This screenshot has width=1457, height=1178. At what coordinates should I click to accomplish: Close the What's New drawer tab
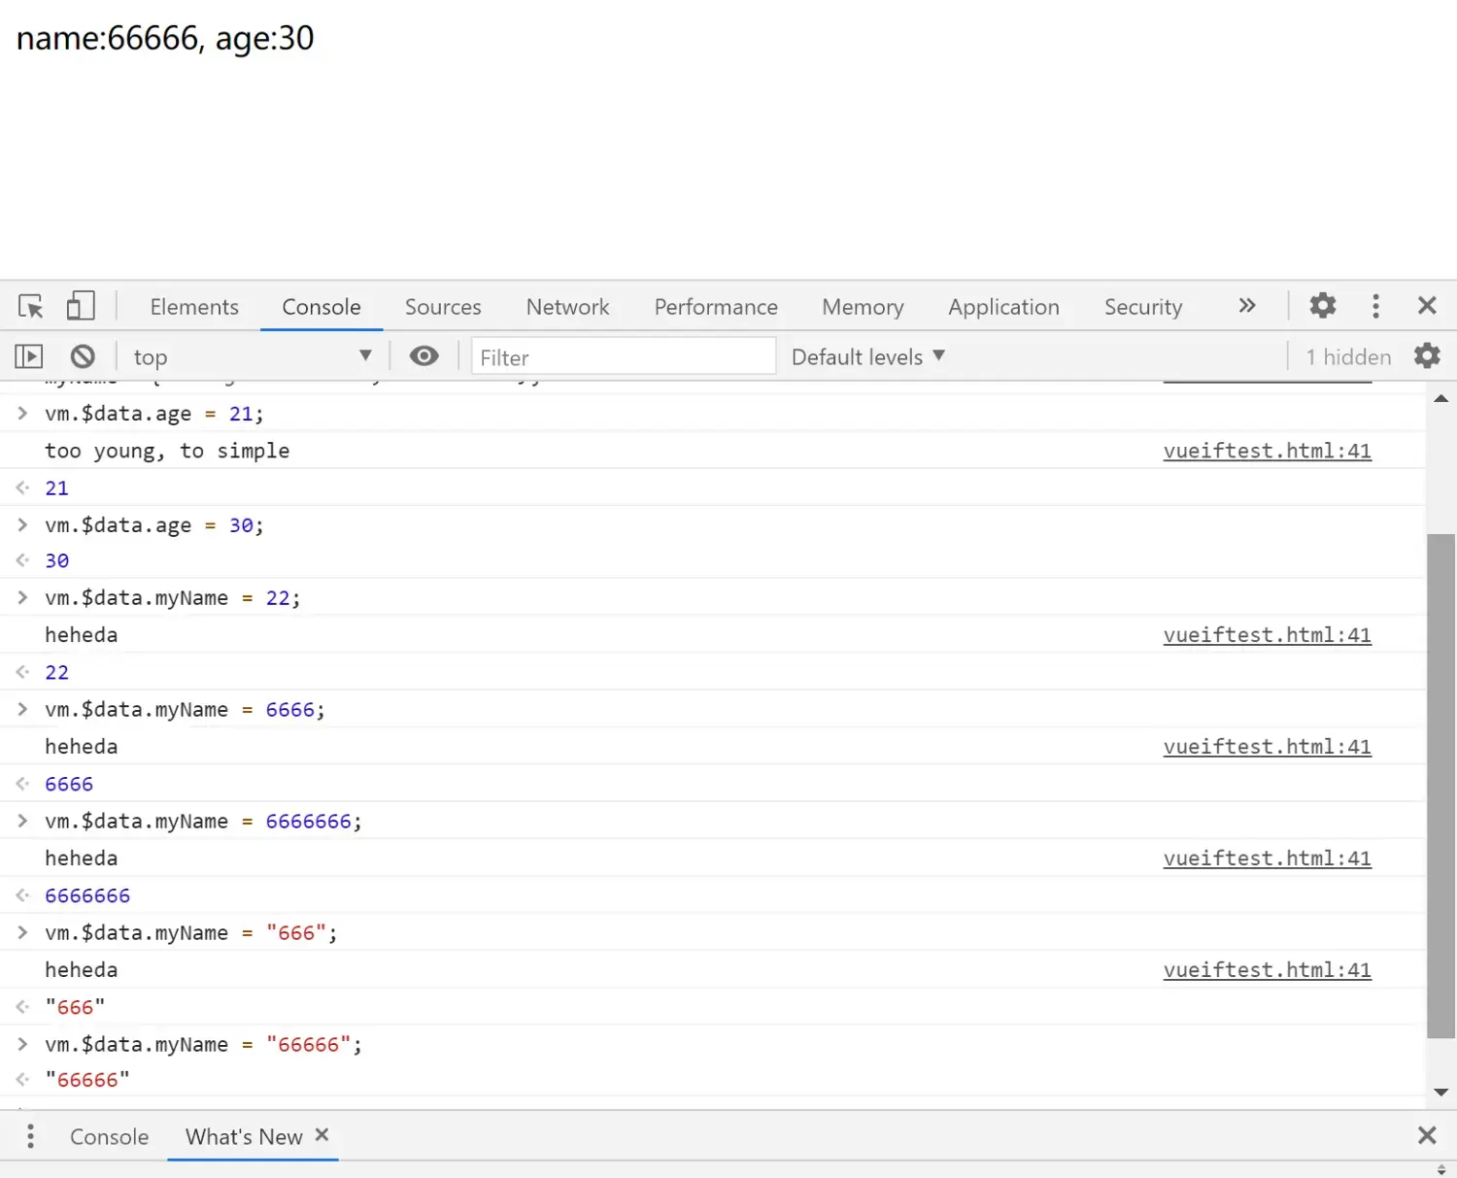(x=322, y=1134)
